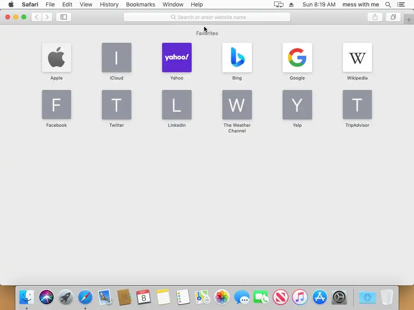This screenshot has height=310, width=414.
Task: Click the Share button in Safari toolbar
Action: coord(375,17)
